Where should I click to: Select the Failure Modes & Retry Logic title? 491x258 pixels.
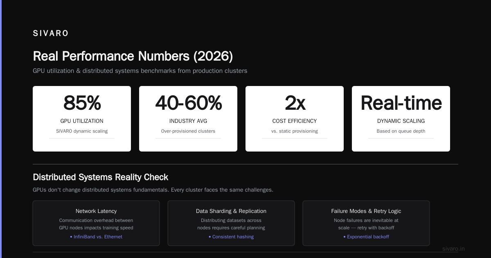click(366, 211)
